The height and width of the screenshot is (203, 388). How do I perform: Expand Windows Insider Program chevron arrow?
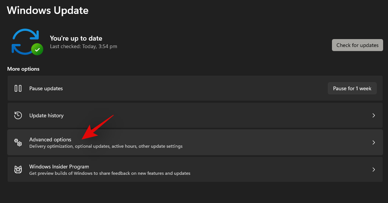click(x=373, y=170)
